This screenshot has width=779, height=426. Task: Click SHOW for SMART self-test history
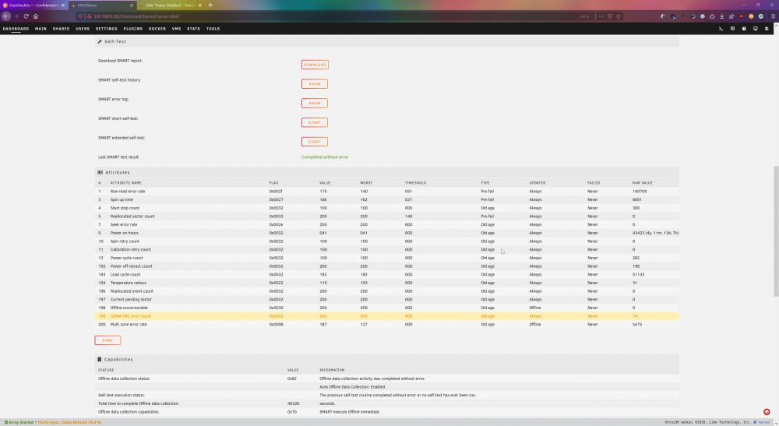tap(315, 84)
